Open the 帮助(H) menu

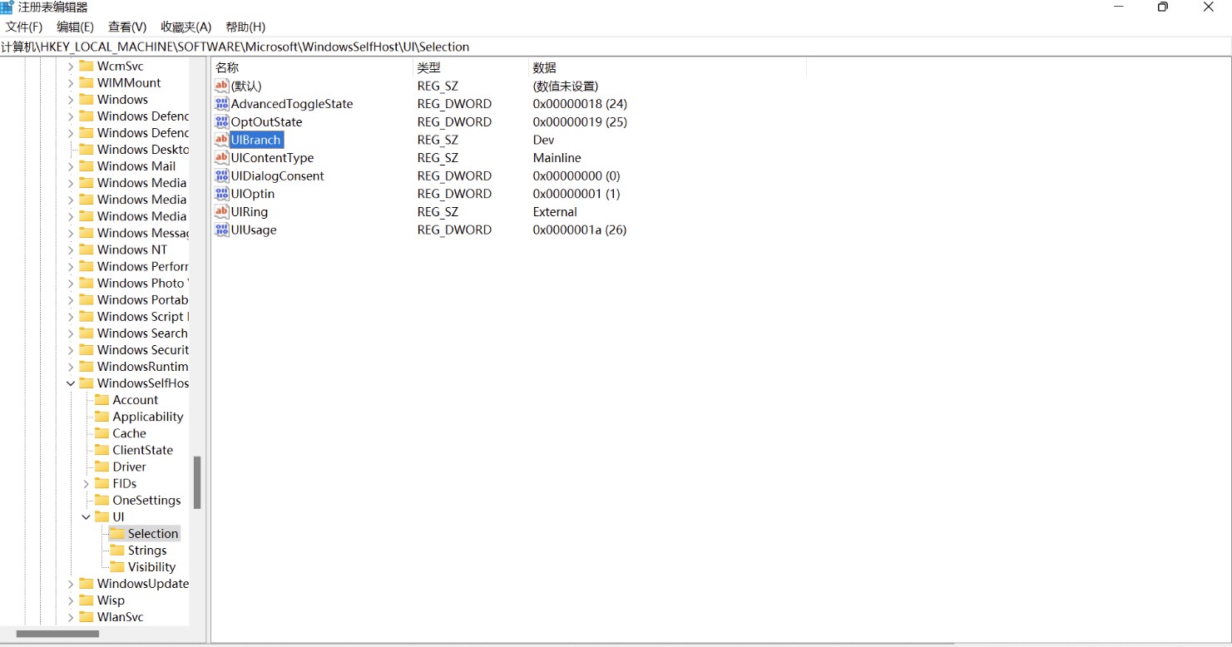pos(245,27)
